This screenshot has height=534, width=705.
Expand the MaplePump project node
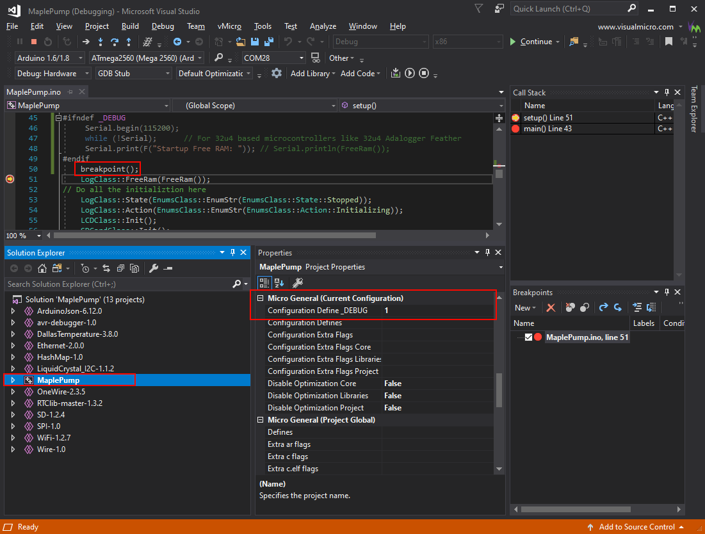[x=13, y=380]
